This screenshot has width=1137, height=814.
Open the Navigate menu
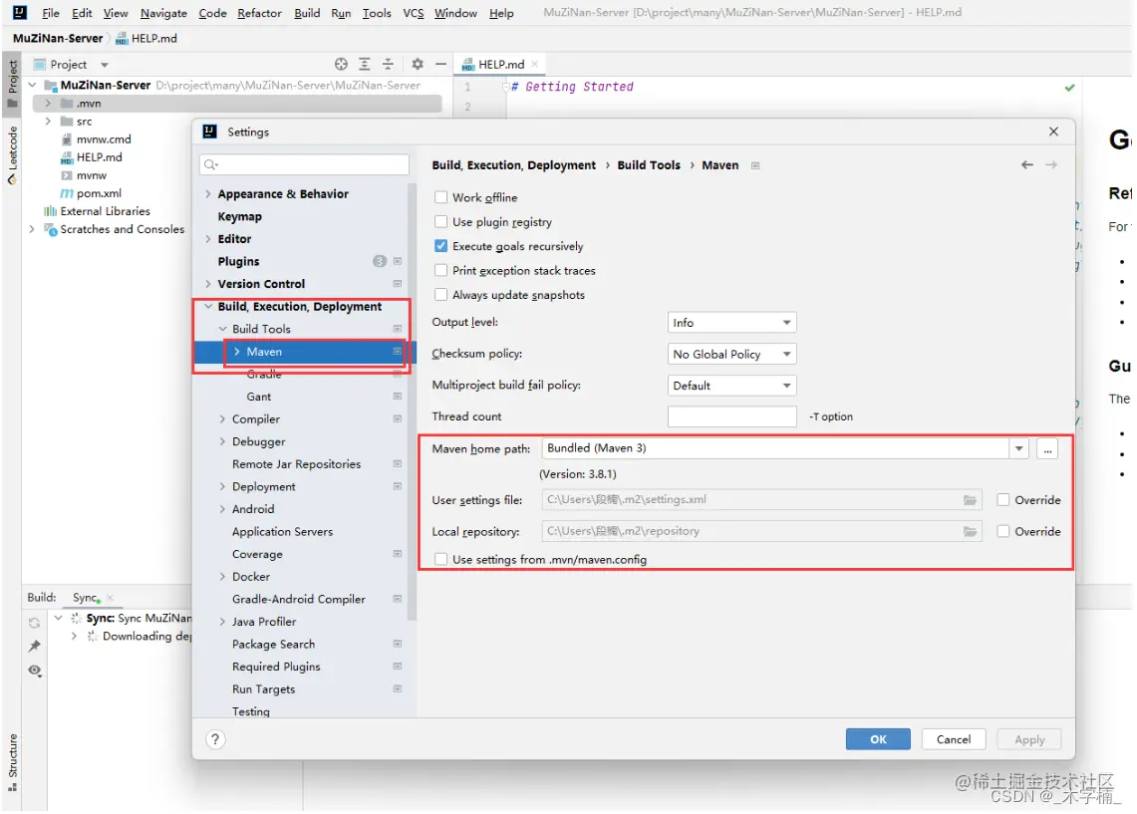click(x=163, y=13)
